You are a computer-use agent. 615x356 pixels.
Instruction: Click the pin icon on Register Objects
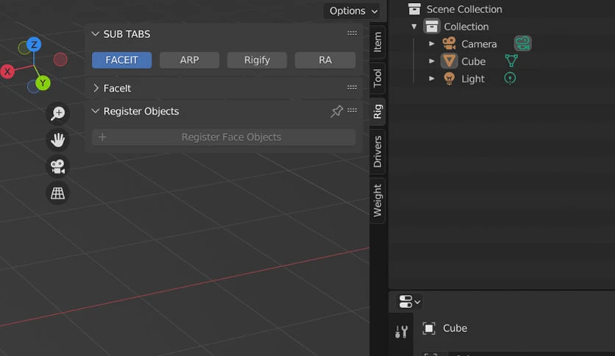click(x=336, y=111)
